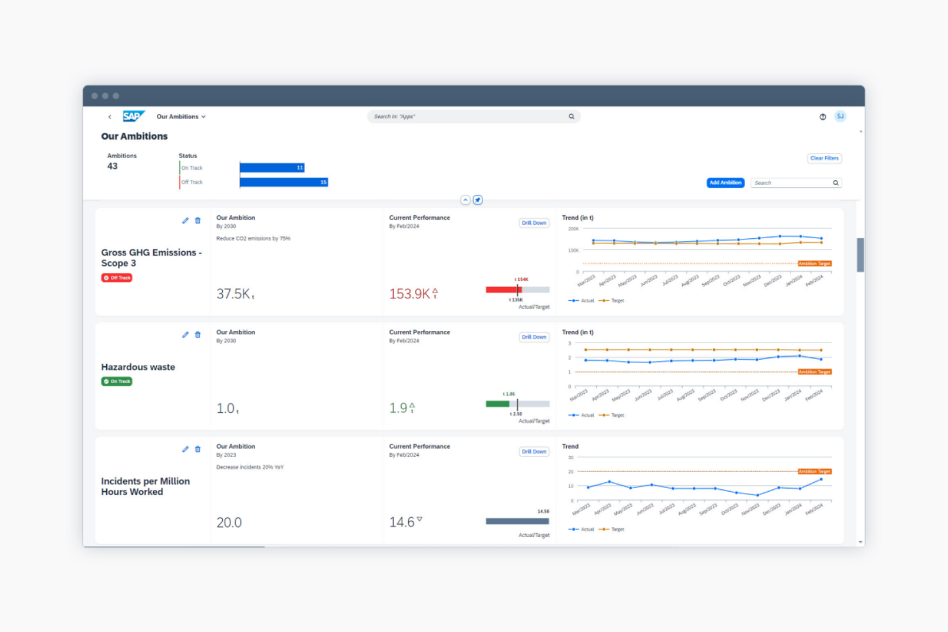The width and height of the screenshot is (948, 632).
Task: Click the Actual/Target progress bar for Incidents
Action: pyautogui.click(x=517, y=520)
